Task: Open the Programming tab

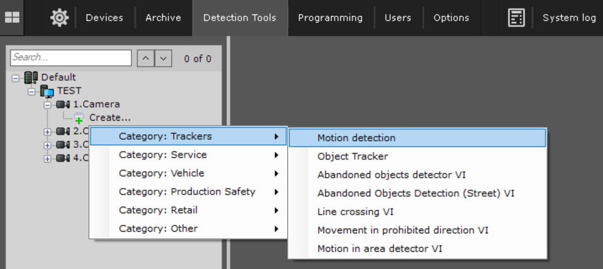Action: [330, 18]
